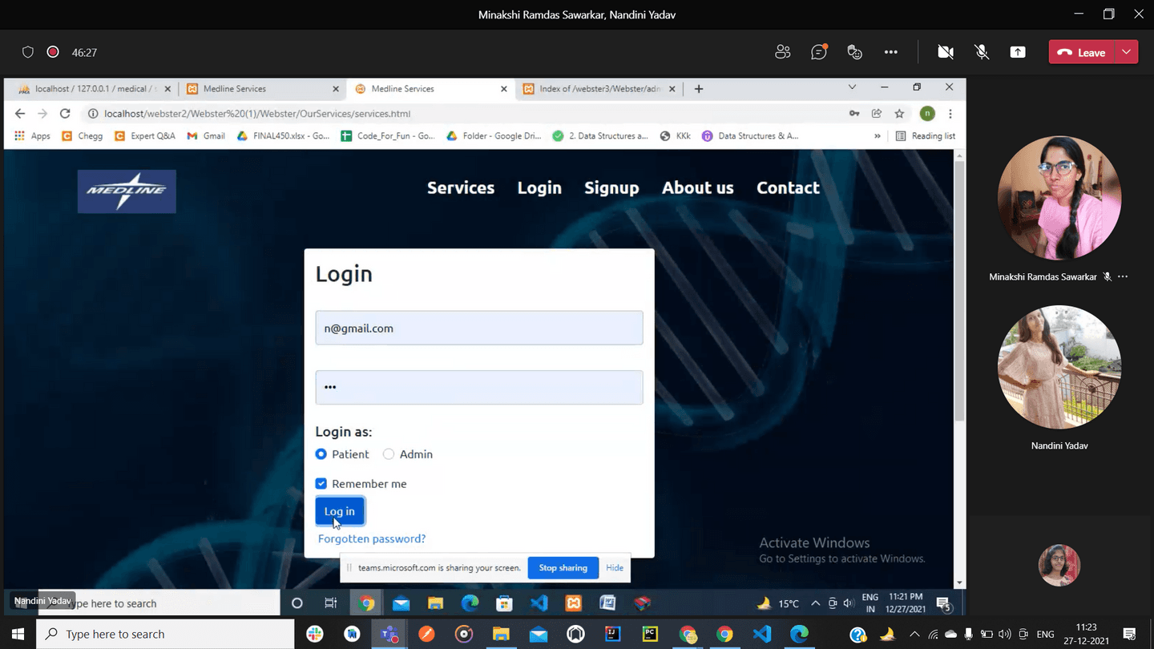Open the saved passwords key icon
This screenshot has height=649, width=1154.
pos(854,114)
